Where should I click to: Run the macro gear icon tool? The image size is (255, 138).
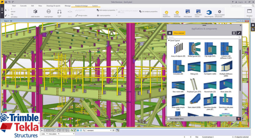click(219, 13)
